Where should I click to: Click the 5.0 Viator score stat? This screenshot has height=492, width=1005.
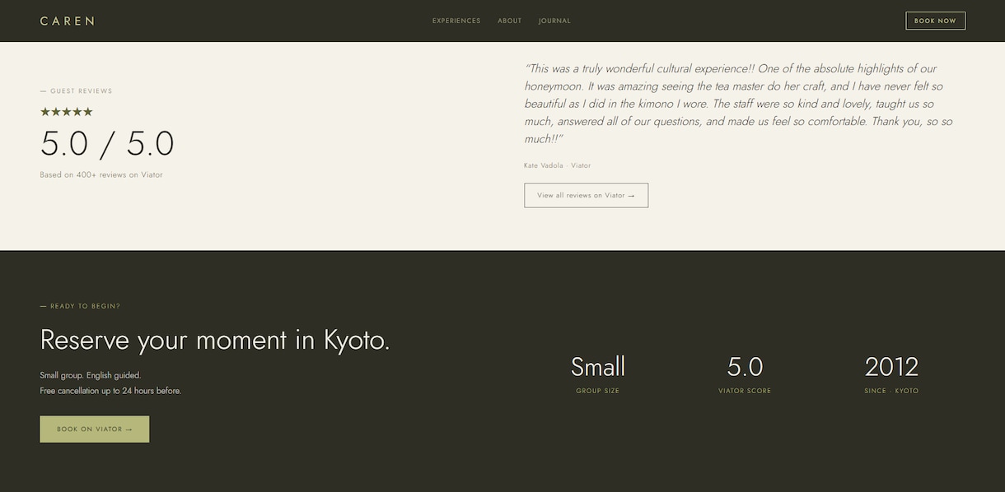(745, 366)
